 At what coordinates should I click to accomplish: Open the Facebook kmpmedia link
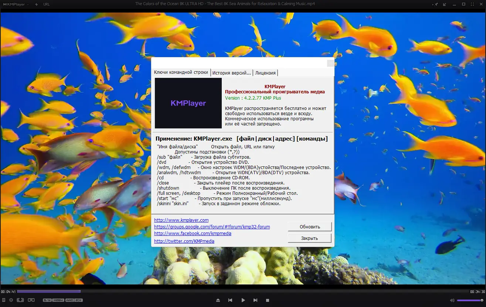click(193, 234)
